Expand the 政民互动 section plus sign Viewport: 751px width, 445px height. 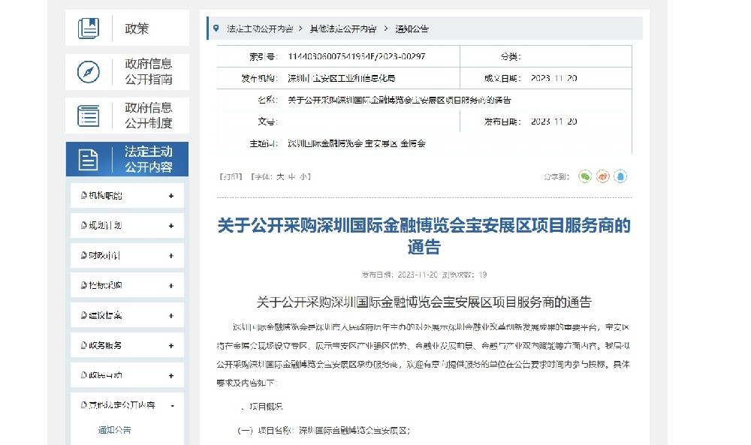click(x=171, y=376)
